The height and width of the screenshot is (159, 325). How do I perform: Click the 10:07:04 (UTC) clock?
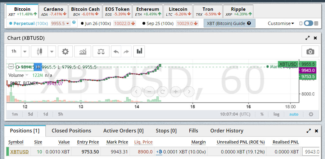[x=235, y=114]
